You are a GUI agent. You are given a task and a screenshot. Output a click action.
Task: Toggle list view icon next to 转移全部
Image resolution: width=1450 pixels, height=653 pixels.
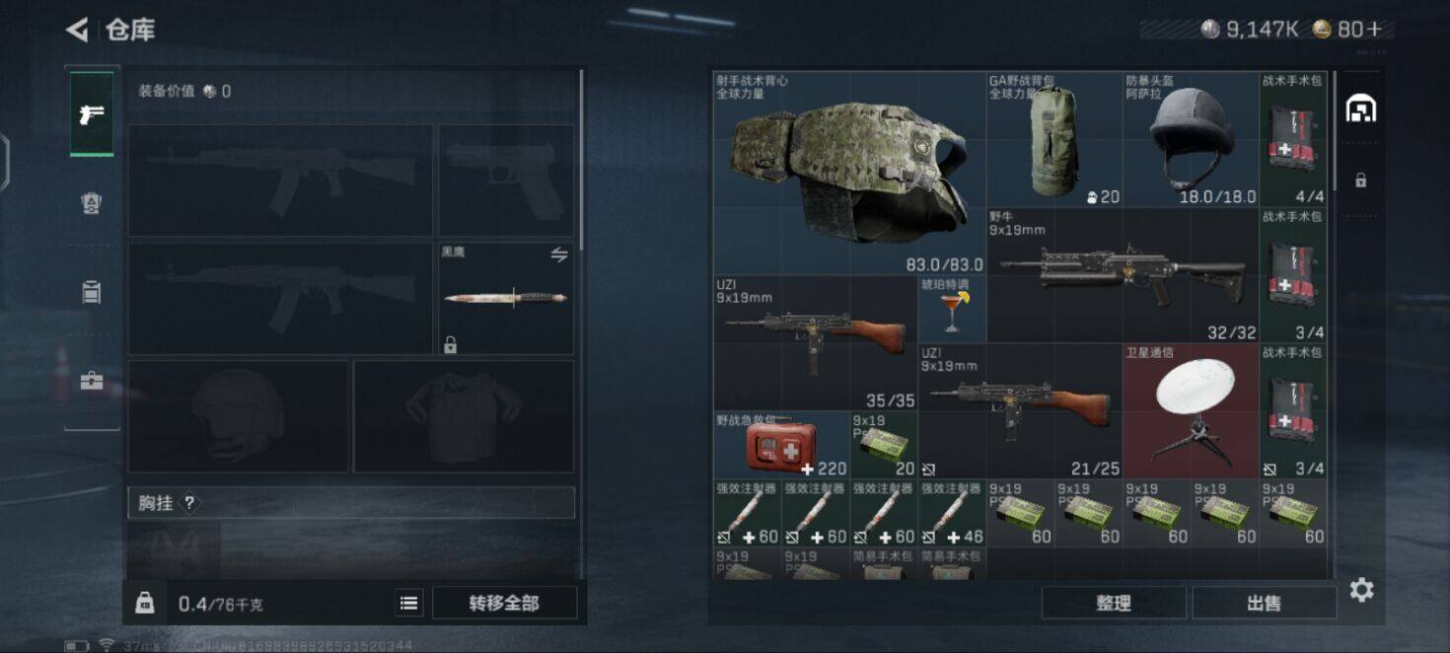[x=409, y=604]
